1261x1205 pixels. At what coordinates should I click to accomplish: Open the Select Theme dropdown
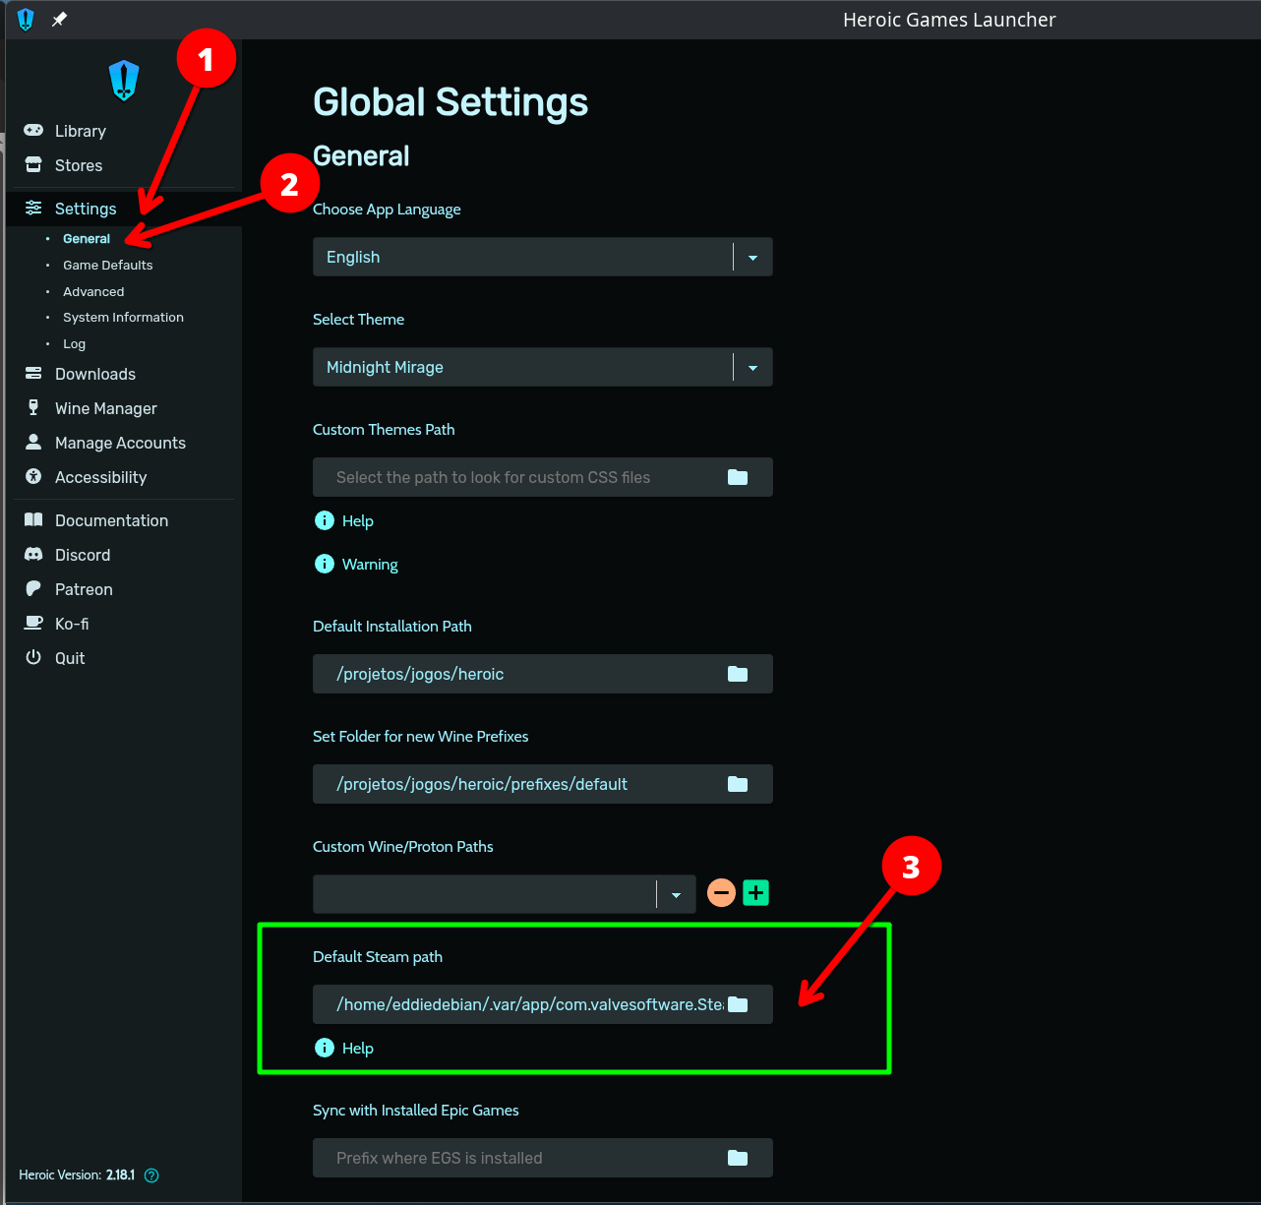[752, 368]
